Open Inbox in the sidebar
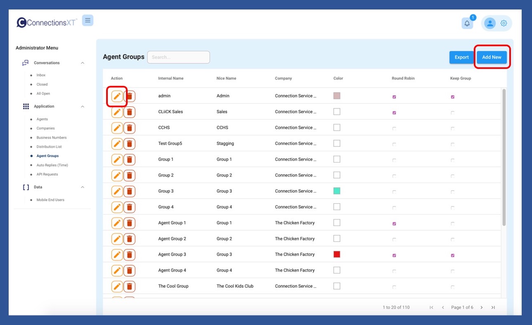532x325 pixels. point(41,75)
